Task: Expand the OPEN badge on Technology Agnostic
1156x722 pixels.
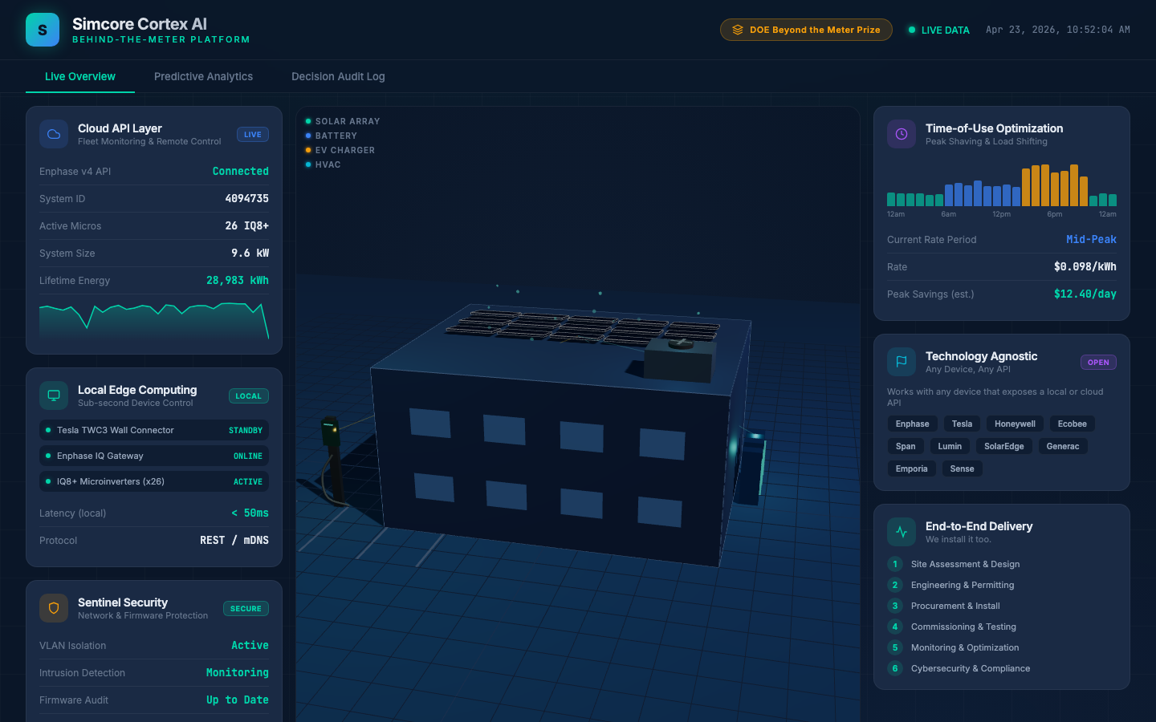Action: [1098, 362]
